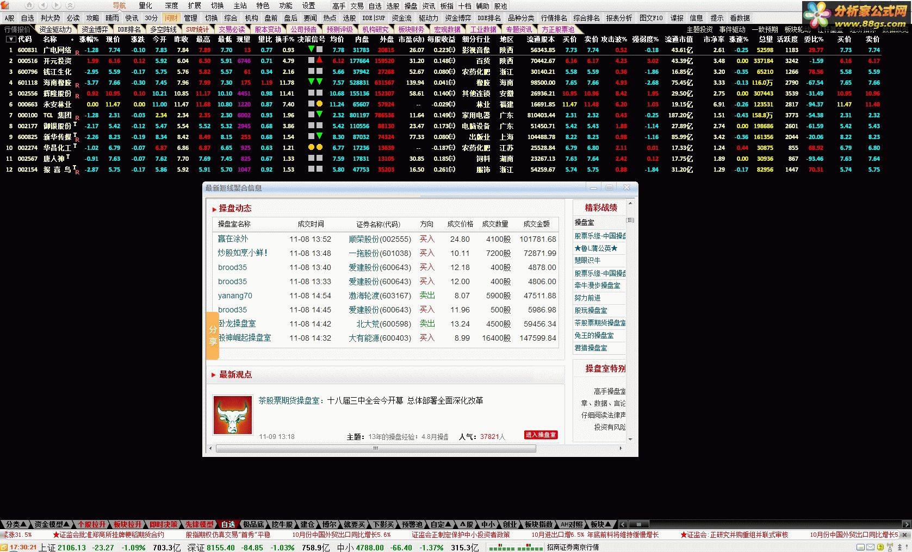
Task: Switch to the 方正股票池 tab
Action: pos(558,29)
